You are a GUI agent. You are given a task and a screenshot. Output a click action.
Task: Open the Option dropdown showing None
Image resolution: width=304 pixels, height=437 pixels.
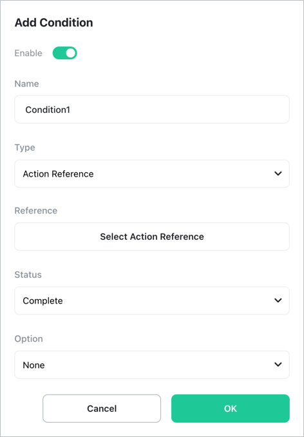(x=152, y=365)
